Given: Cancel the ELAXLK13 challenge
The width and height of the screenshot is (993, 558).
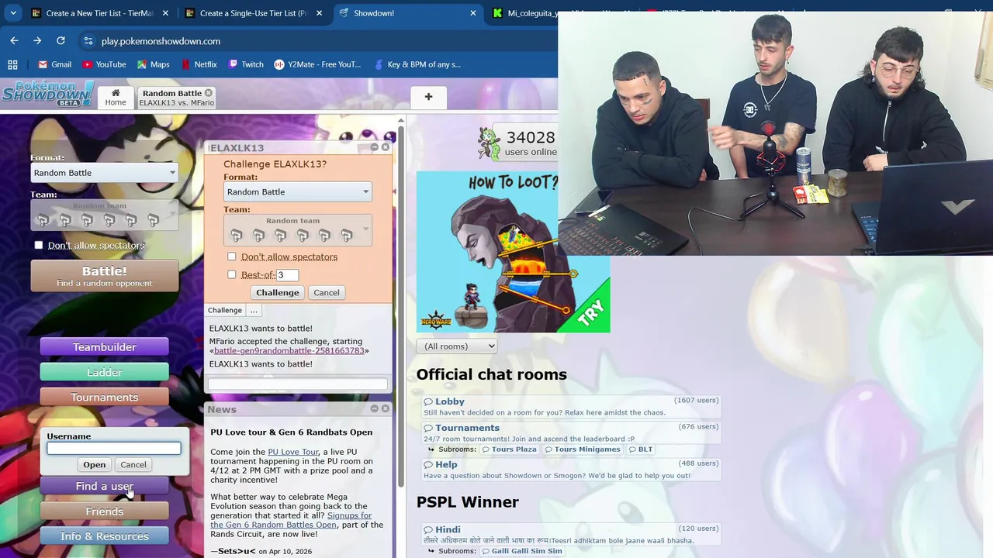Looking at the screenshot, I should coord(327,292).
